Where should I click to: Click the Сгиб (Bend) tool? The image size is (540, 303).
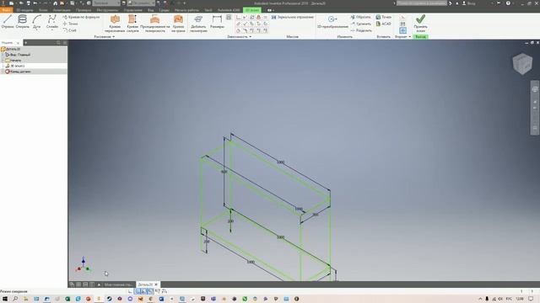point(70,30)
